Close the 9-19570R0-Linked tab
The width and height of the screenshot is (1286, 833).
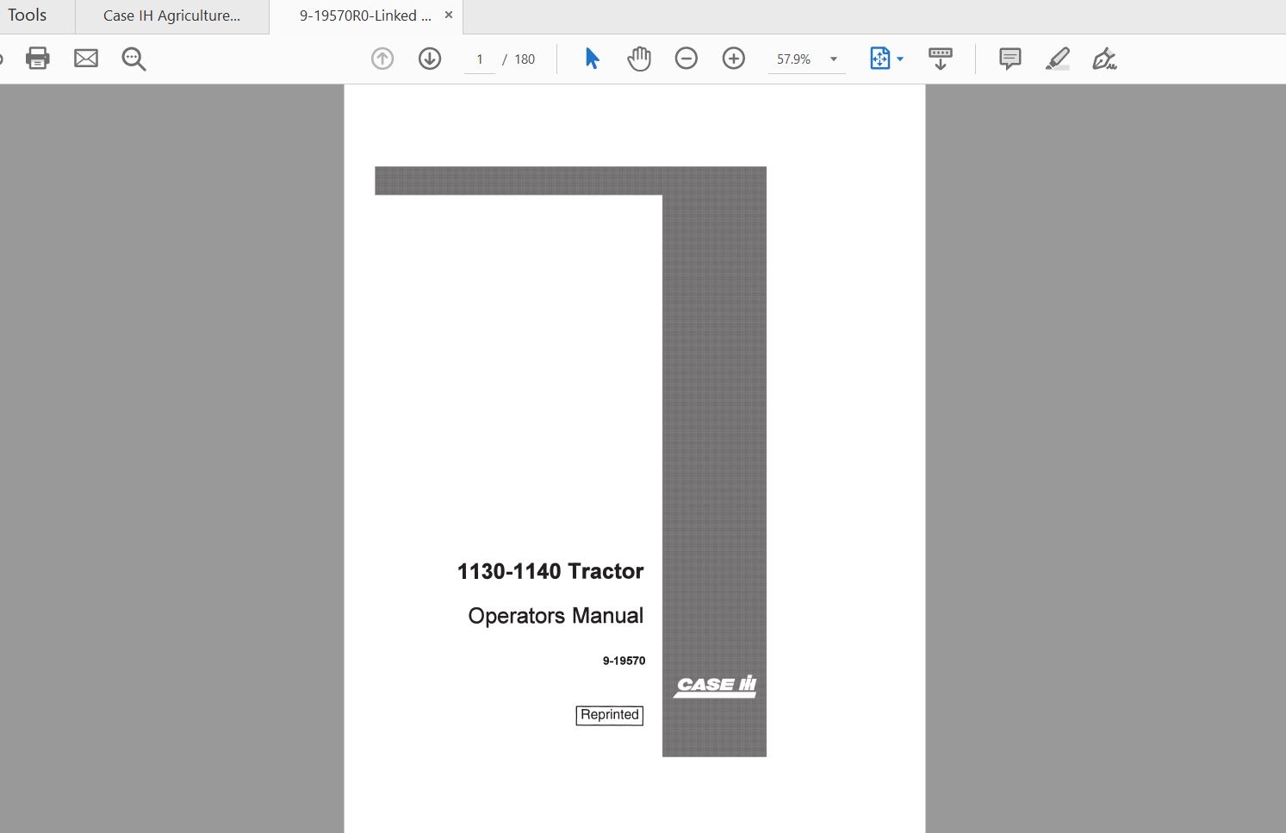449,16
